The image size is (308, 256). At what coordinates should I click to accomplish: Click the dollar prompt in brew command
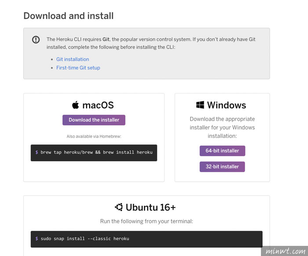[x=37, y=152]
